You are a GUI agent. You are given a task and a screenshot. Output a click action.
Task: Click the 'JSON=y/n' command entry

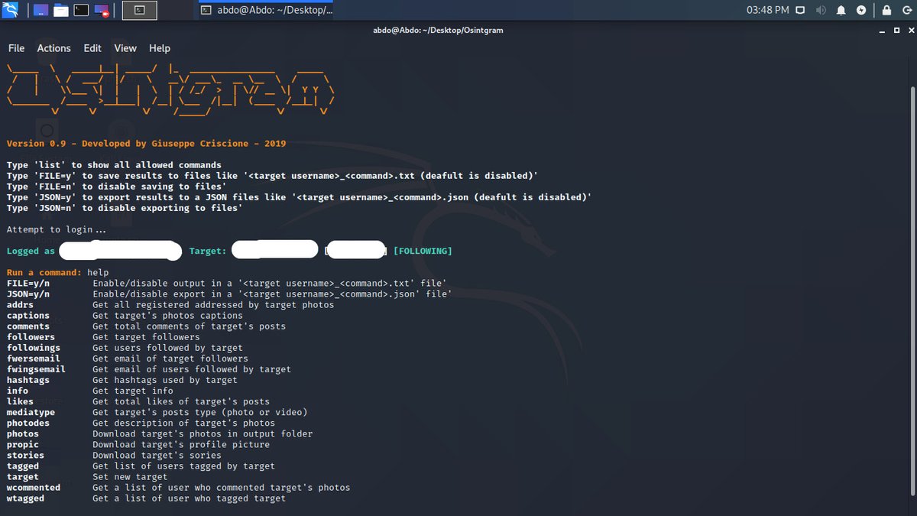point(28,294)
